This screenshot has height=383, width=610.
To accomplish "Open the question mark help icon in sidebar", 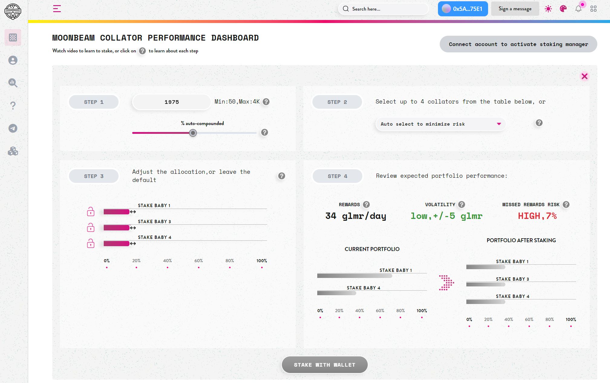I will point(13,105).
